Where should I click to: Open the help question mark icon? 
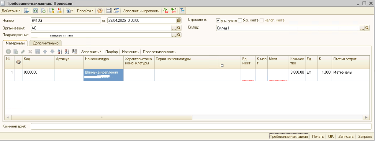[x=100, y=11]
